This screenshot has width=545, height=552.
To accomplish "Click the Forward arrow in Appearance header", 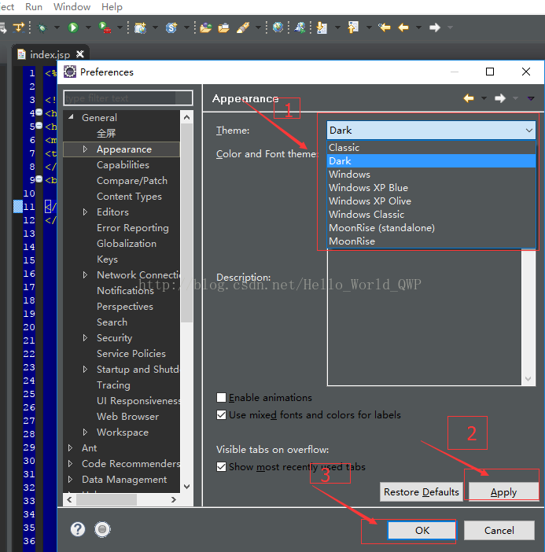I will click(500, 98).
